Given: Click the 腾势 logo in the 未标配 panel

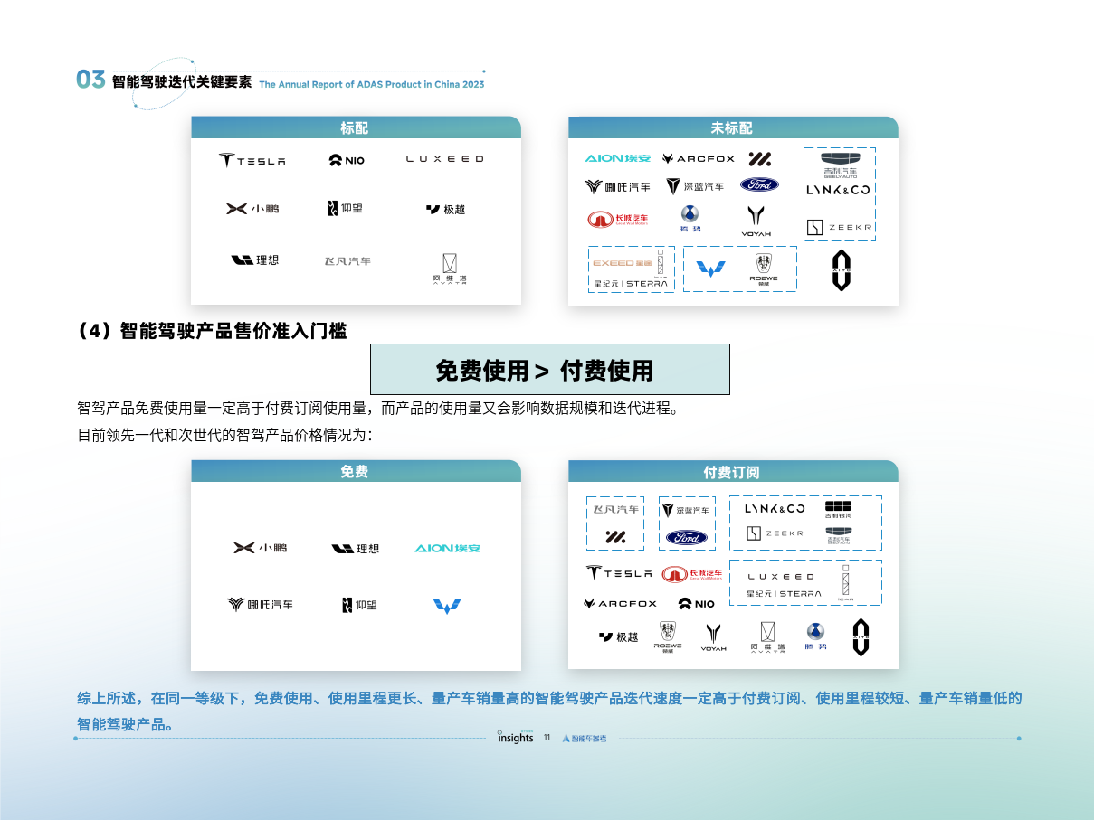Looking at the screenshot, I should [690, 219].
